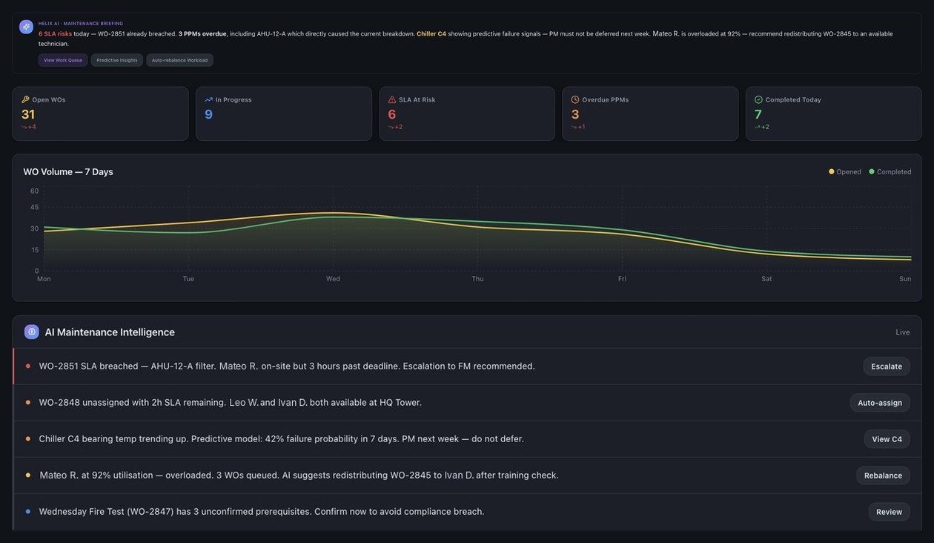Click the +1 trend under Overdue PPMs

tap(578, 127)
